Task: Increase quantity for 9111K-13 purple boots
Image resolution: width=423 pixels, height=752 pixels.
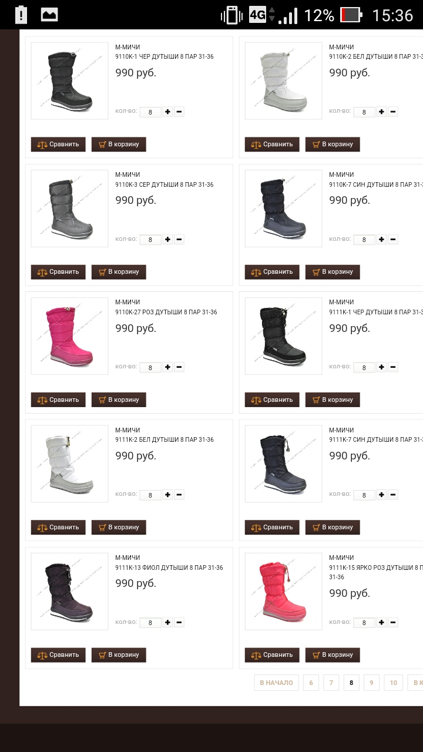Action: coord(167,622)
